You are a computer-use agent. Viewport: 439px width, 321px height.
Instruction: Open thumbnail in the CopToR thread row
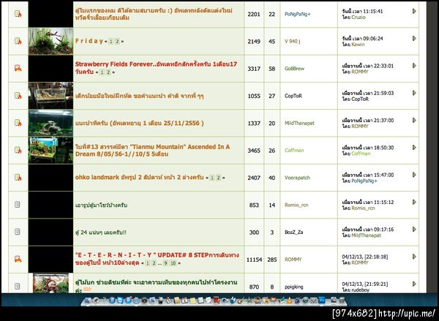50,96
